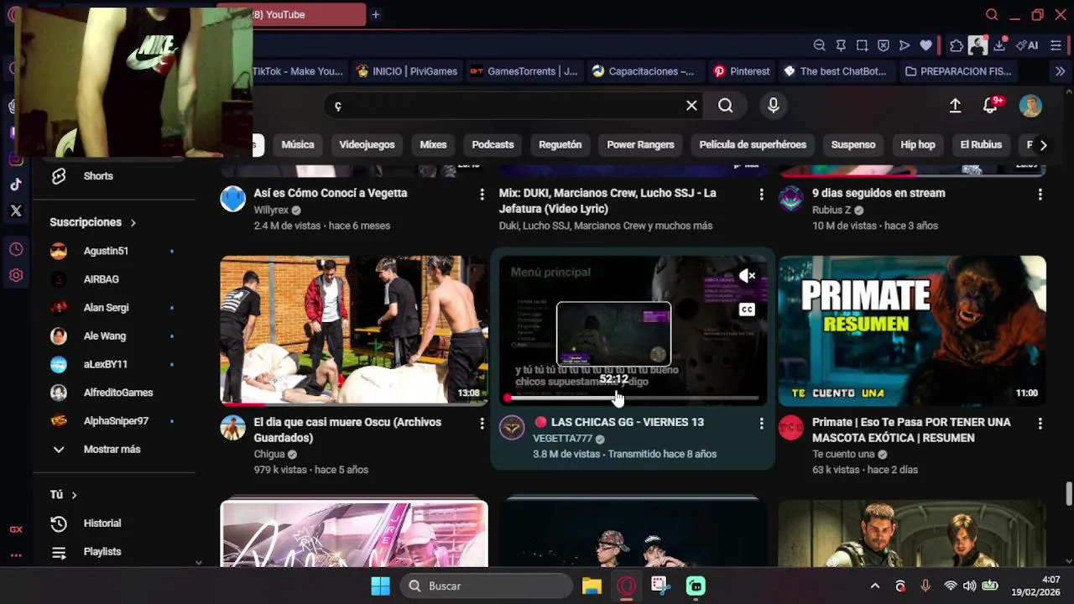
Task: Open options for Primate resumen video
Action: [x=1040, y=424]
